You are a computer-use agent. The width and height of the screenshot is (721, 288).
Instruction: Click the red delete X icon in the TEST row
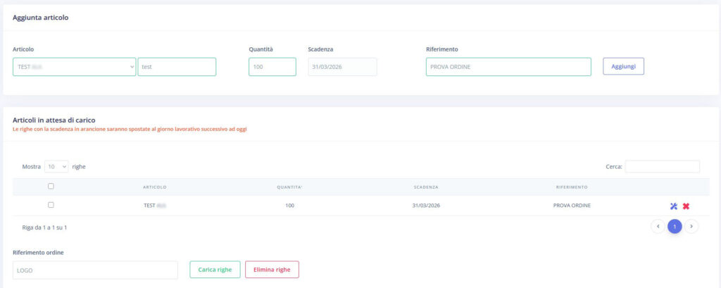[x=686, y=206]
